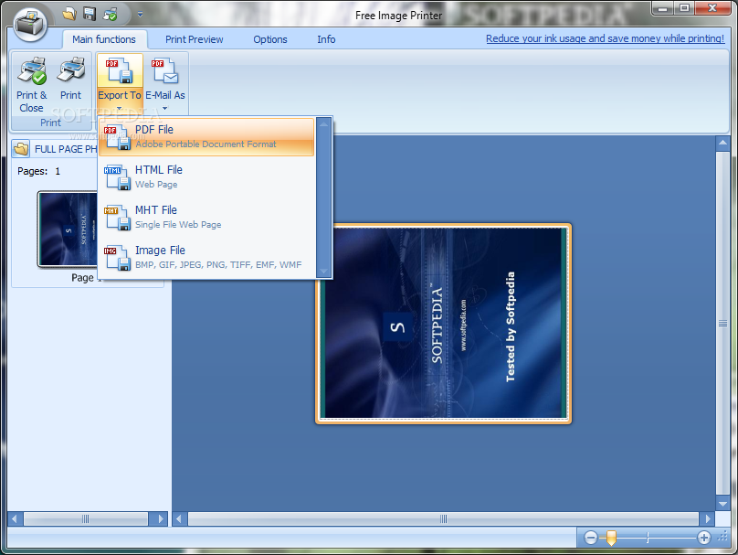Open the printer application menu orb
This screenshot has height=555, width=738.
pos(30,24)
